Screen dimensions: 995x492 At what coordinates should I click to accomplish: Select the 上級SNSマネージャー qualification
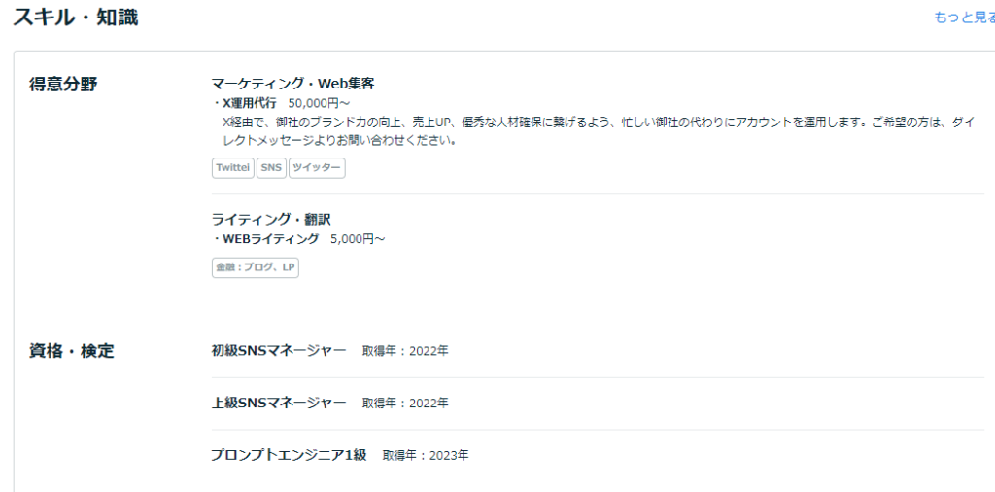[279, 403]
